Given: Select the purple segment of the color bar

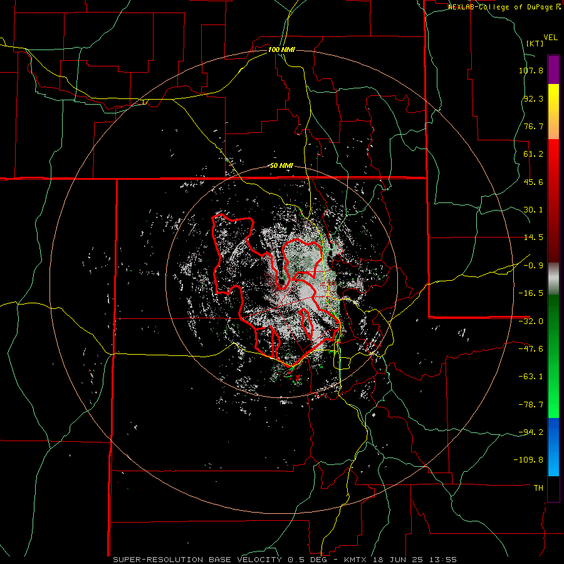Looking at the screenshot, I should click(x=553, y=70).
